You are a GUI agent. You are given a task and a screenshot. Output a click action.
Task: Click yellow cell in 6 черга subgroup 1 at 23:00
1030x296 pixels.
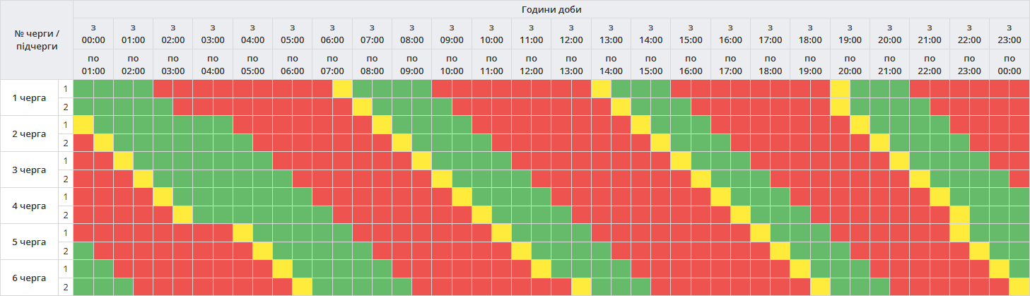click(x=999, y=268)
